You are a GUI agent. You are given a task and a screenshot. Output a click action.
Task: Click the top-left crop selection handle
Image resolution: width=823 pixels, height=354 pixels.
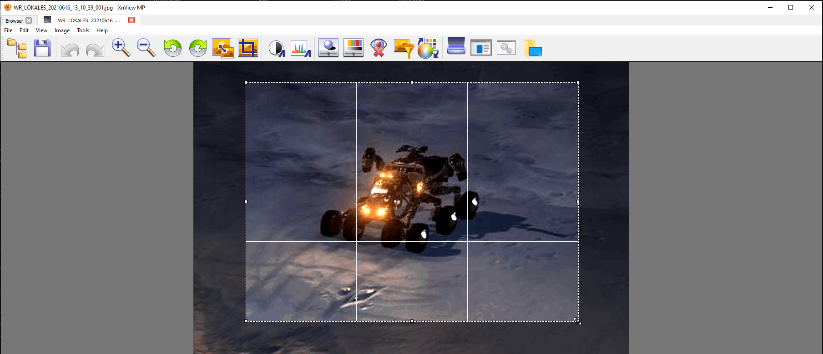(246, 83)
